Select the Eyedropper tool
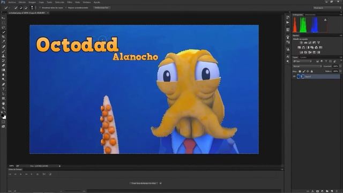343x193 pixels. coord(3,41)
